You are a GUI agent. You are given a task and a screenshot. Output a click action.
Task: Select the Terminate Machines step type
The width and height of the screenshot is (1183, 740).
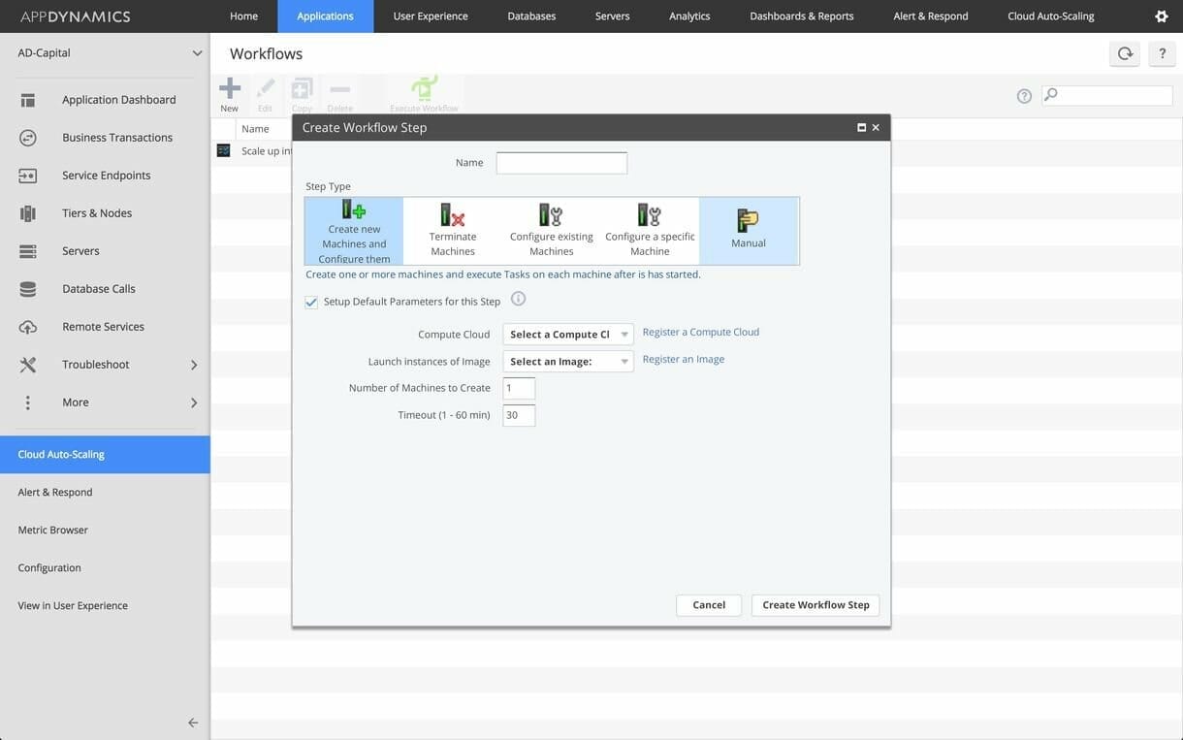(x=453, y=230)
